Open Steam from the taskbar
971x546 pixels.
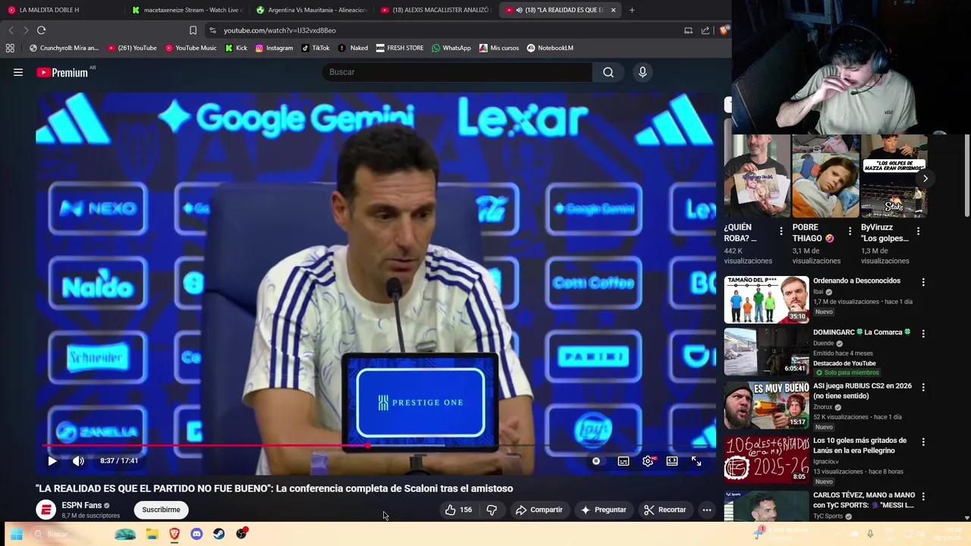(218, 534)
